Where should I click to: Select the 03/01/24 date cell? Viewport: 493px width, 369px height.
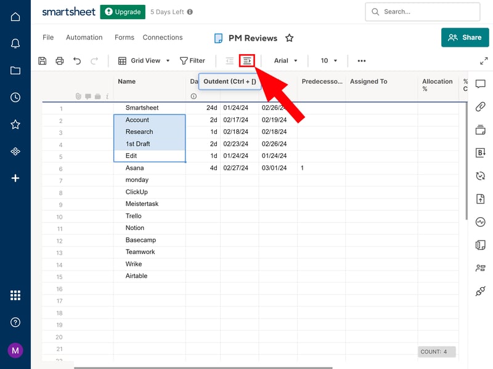pos(278,168)
